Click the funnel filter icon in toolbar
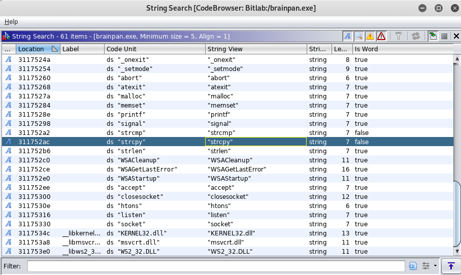The height and width of the screenshot is (275, 461). coord(399,36)
